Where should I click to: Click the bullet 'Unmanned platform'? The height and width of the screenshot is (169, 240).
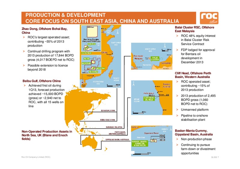pos(194,109)
